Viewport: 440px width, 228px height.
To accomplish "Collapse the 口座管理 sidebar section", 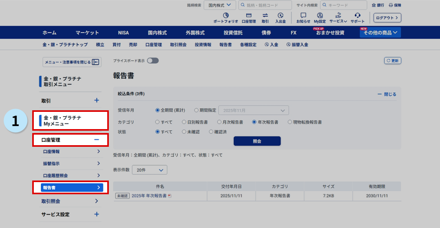I will [96, 140].
